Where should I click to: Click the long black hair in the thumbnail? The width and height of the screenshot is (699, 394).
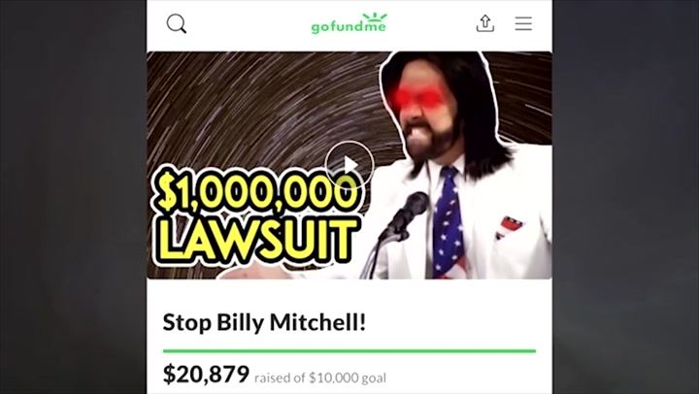[482, 112]
